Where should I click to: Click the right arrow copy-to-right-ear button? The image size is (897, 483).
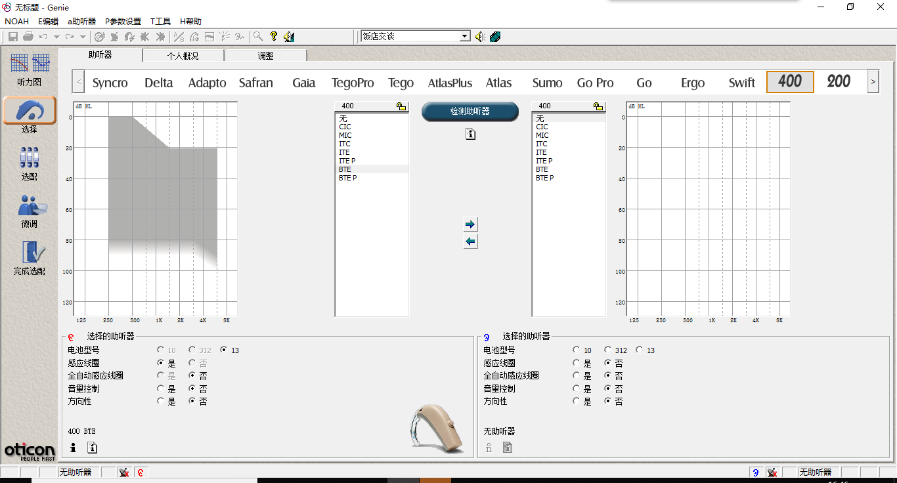(470, 224)
